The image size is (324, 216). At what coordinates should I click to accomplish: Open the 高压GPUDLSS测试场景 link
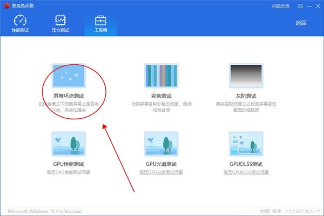click(x=246, y=172)
